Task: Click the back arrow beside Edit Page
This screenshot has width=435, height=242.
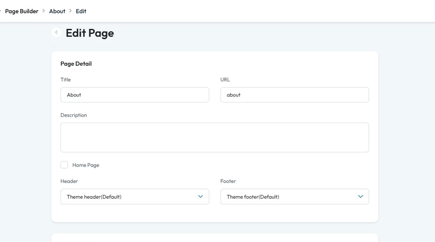Action: [x=56, y=32]
